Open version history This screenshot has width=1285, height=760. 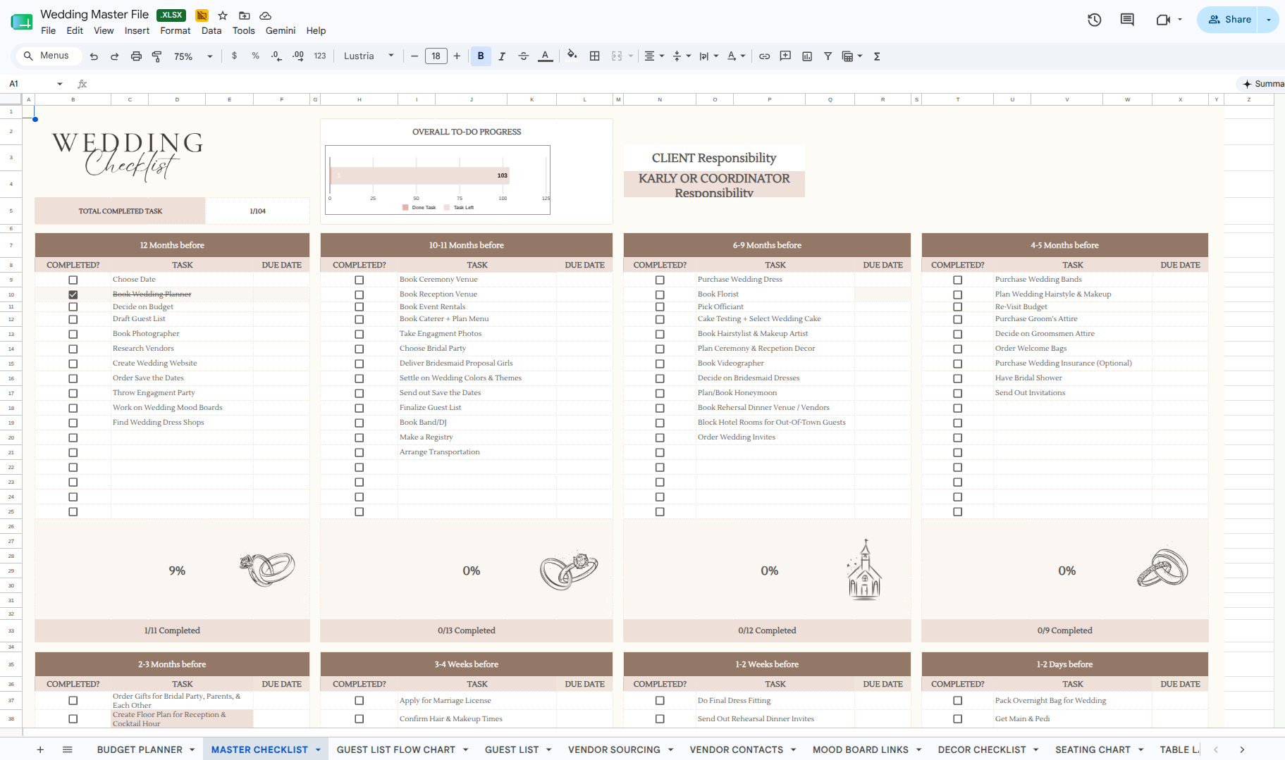pyautogui.click(x=1094, y=20)
